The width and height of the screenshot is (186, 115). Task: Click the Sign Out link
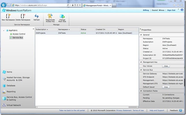pos(171,10)
